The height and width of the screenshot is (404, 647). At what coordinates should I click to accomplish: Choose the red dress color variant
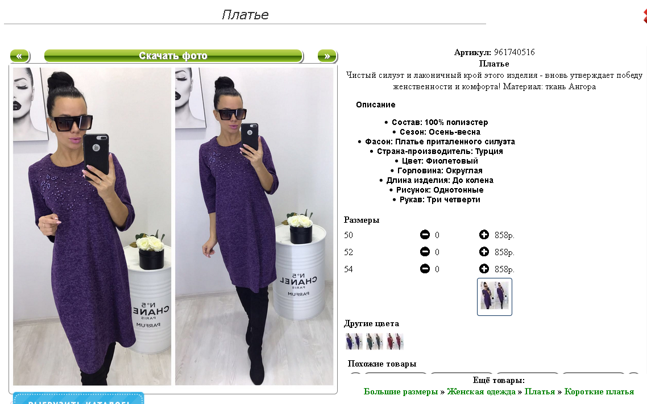click(395, 341)
